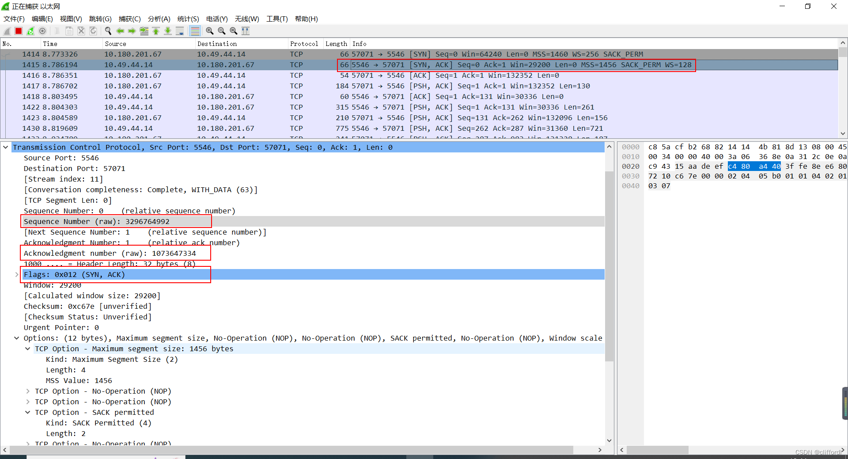Expand the second No-Operation (NOP) option
The height and width of the screenshot is (459, 848).
28,402
